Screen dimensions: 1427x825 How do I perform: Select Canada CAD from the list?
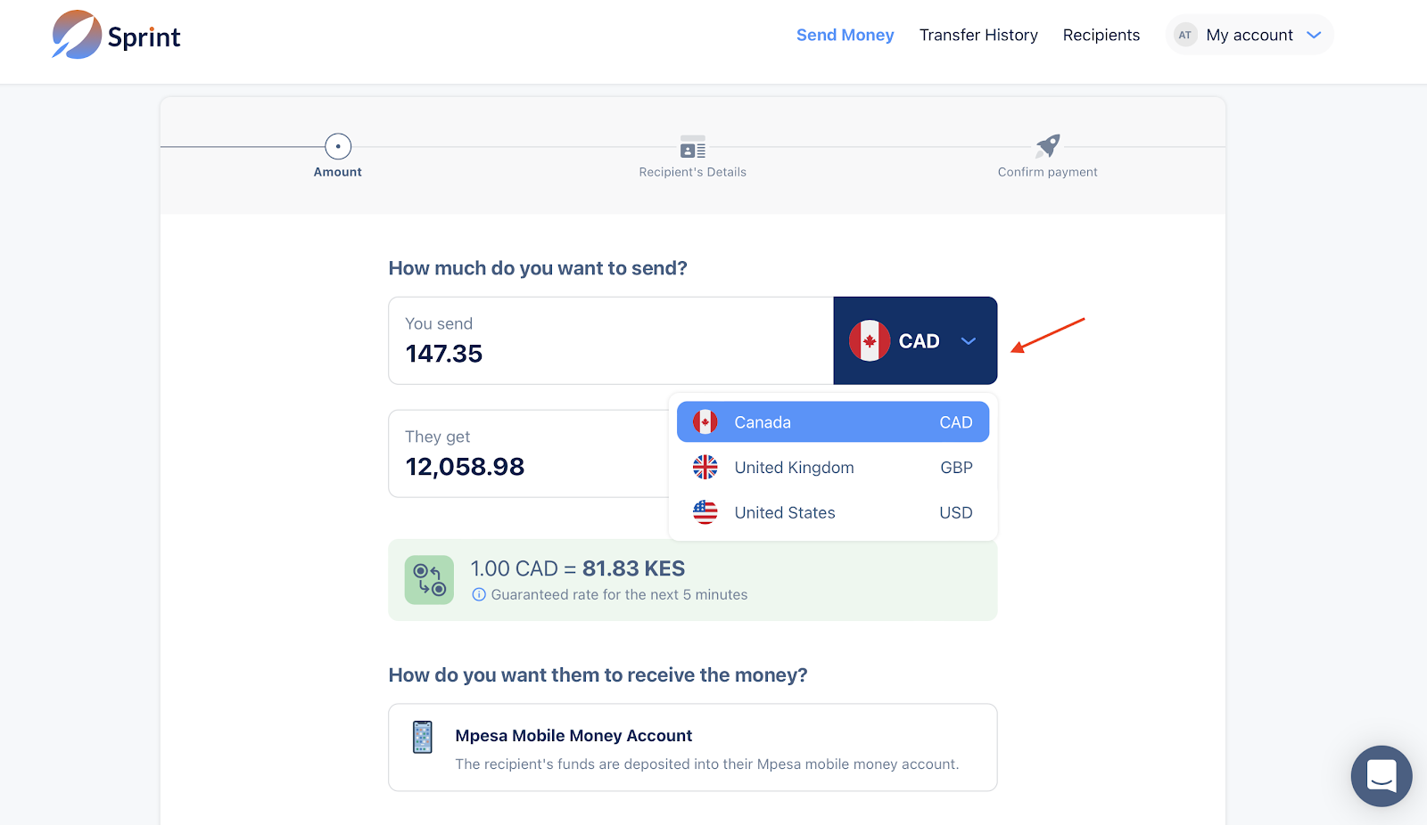coord(832,422)
